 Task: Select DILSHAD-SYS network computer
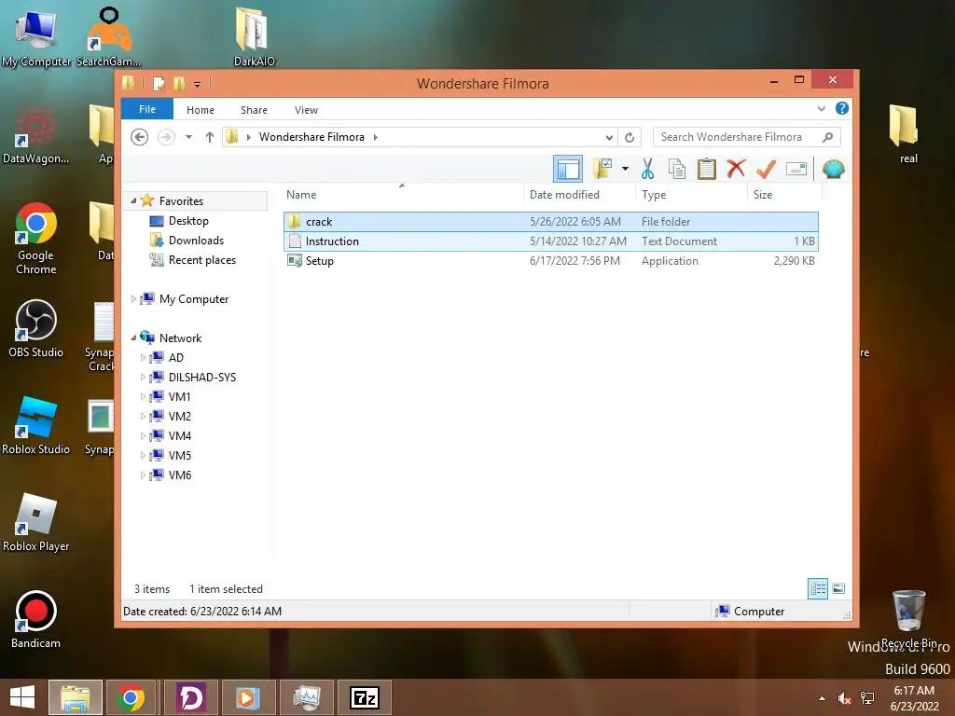[201, 377]
